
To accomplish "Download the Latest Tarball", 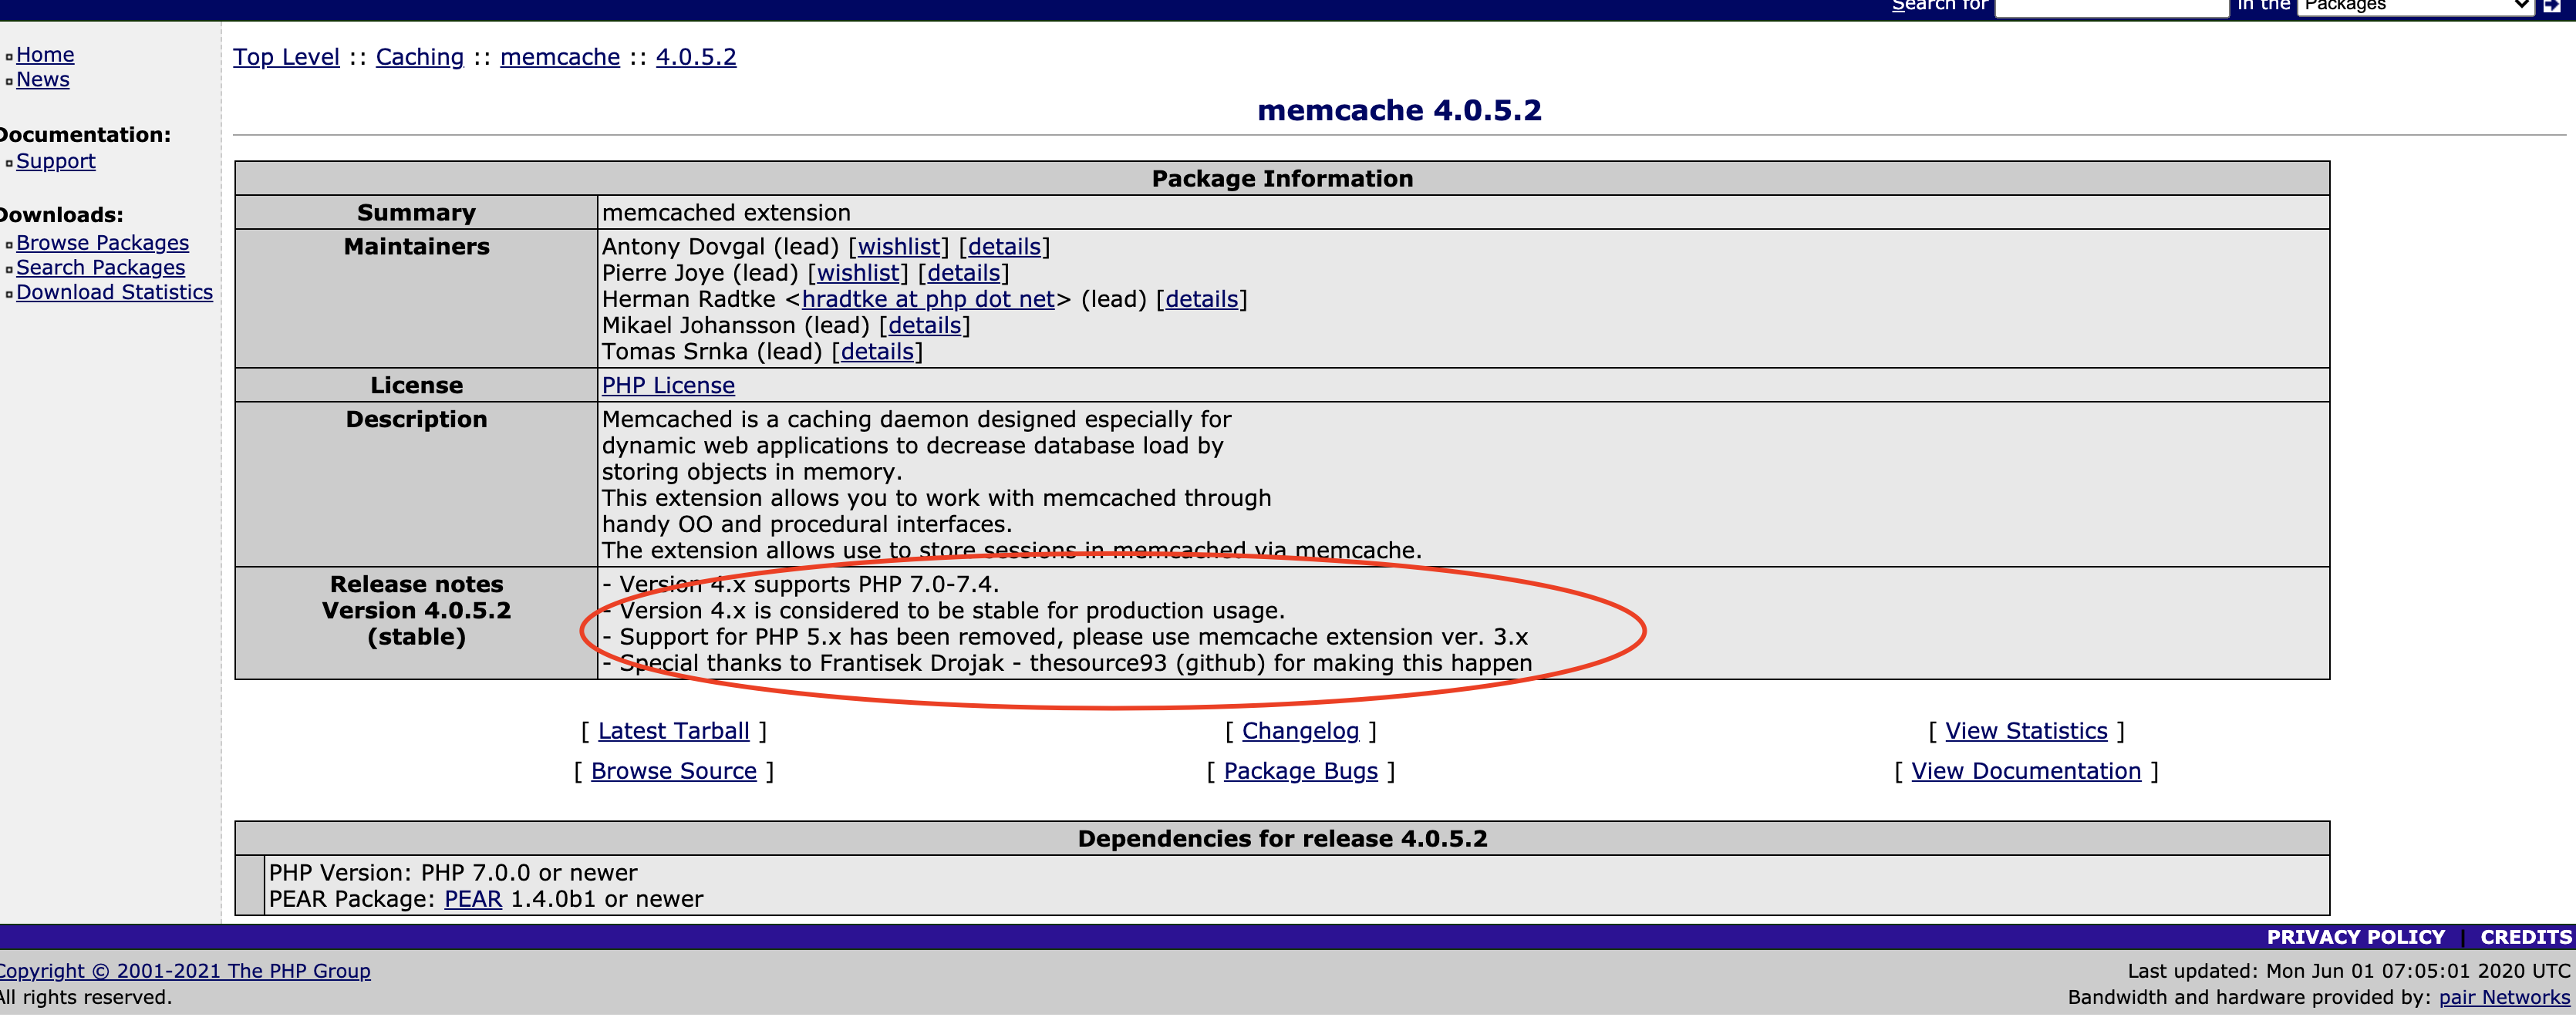I will (x=673, y=731).
